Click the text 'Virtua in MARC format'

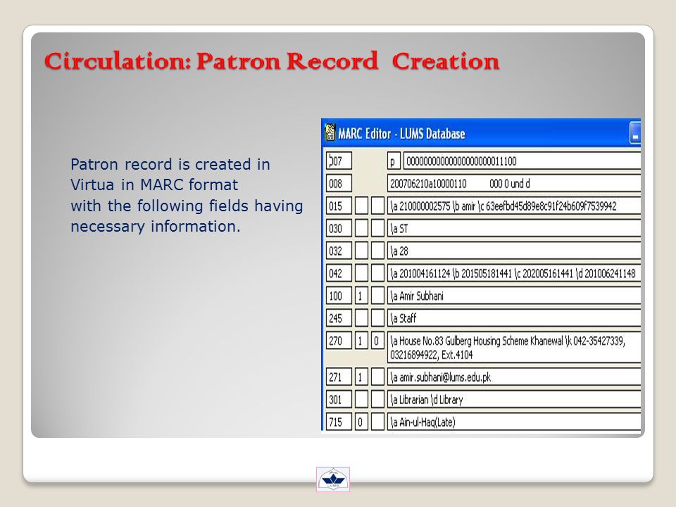[154, 185]
